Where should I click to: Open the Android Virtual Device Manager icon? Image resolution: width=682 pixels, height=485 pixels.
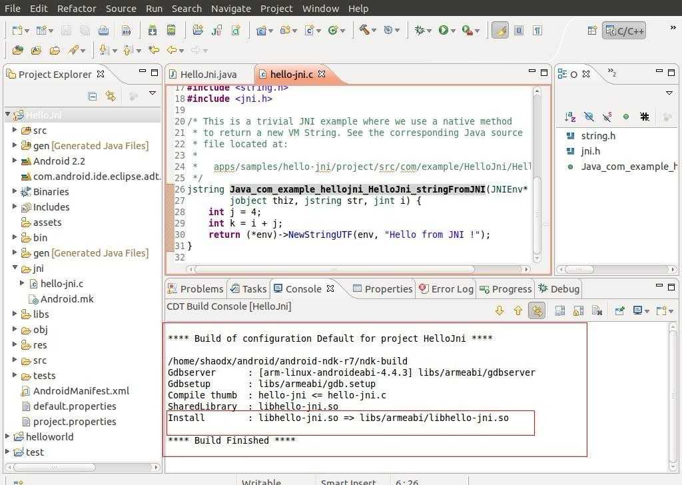[171, 31]
